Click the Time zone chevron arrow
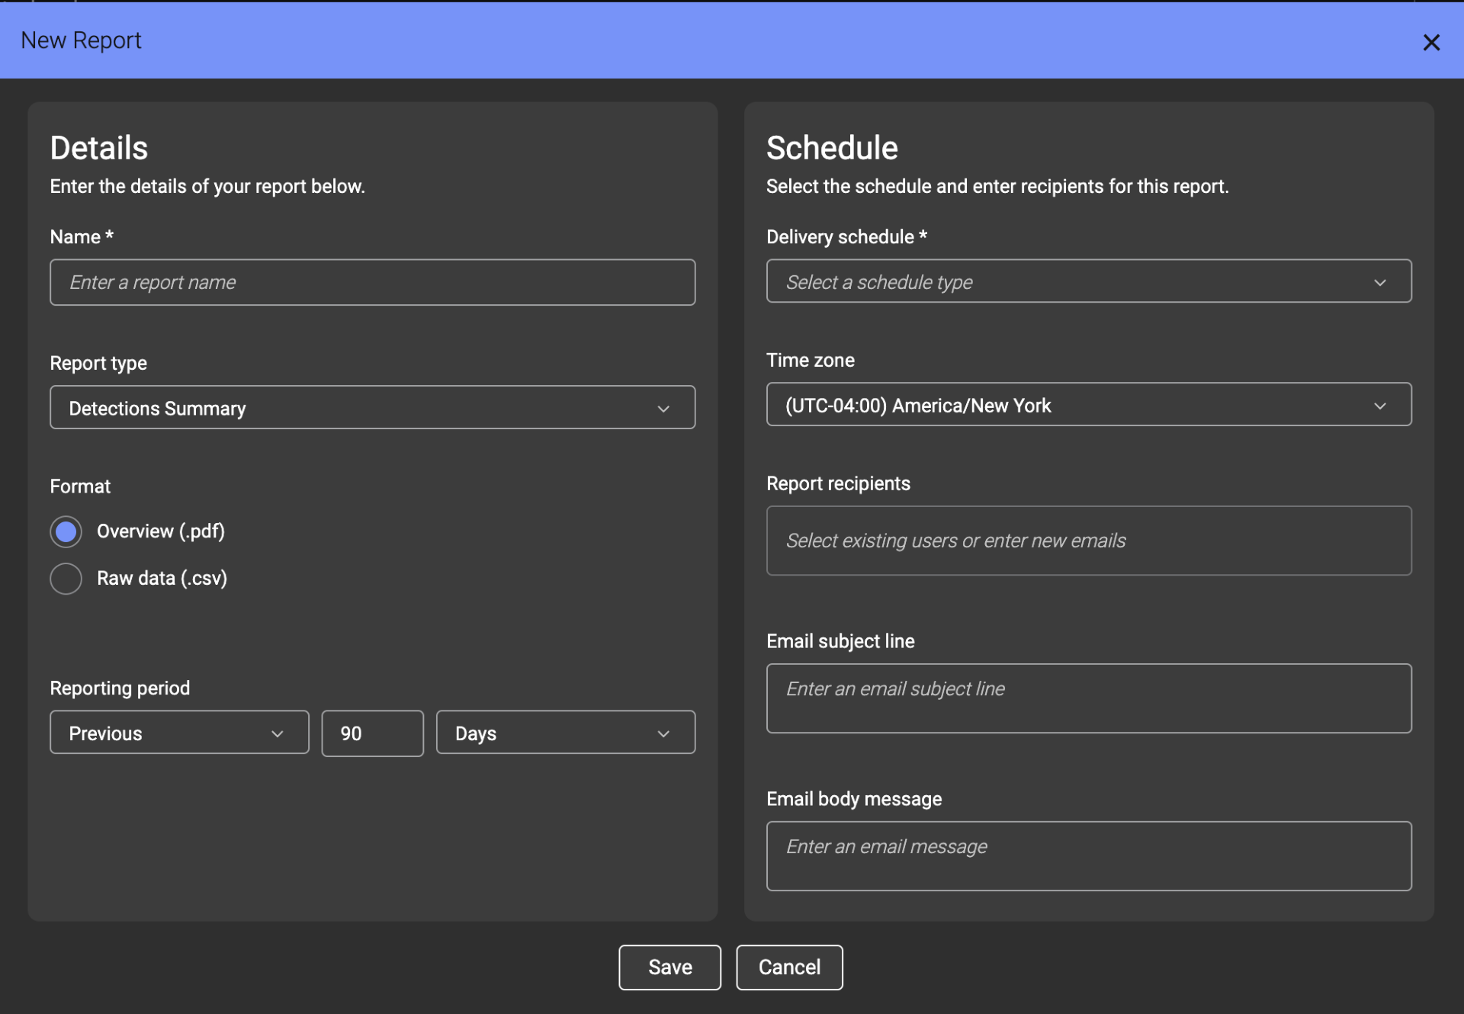Viewport: 1464px width, 1014px height. click(x=1379, y=406)
